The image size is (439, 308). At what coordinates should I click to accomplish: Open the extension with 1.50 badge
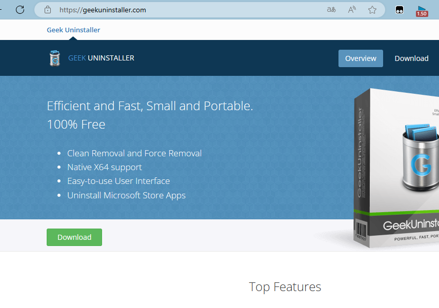[422, 11]
